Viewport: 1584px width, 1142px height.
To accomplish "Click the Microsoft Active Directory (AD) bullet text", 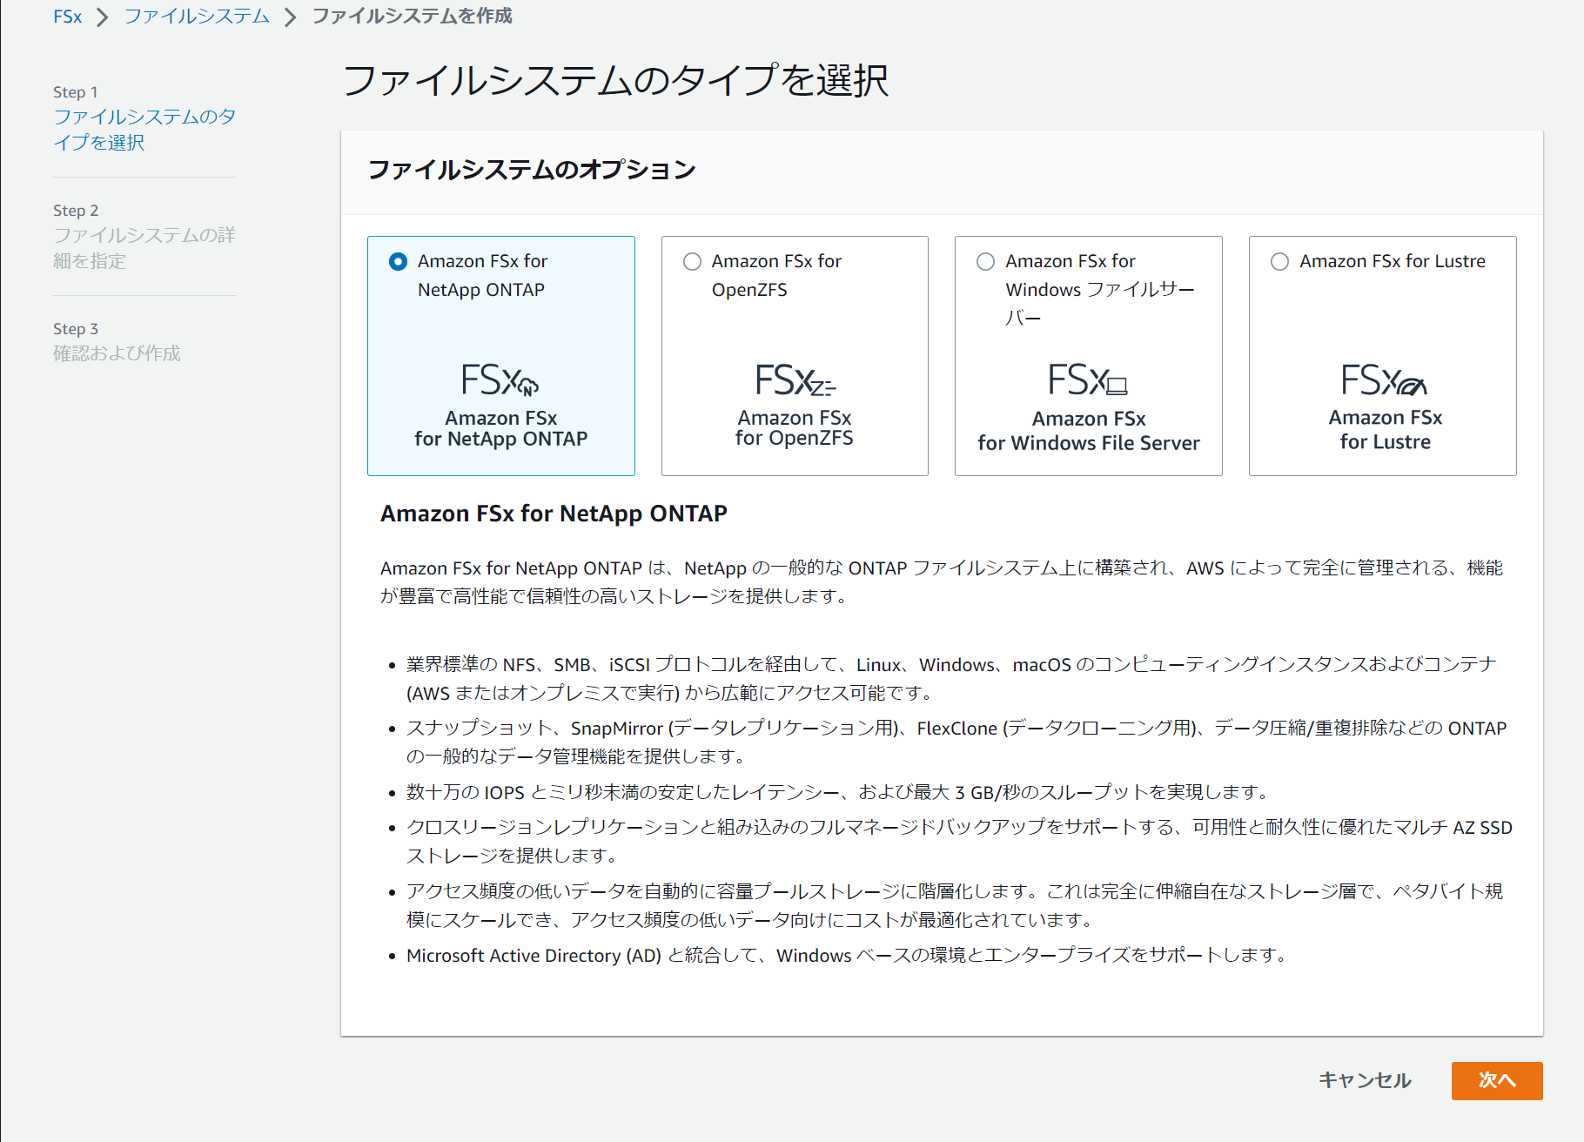I will [846, 956].
